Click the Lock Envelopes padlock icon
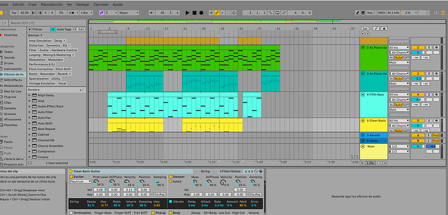The height and width of the screenshot is (215, 448). pyautogui.click(x=384, y=28)
